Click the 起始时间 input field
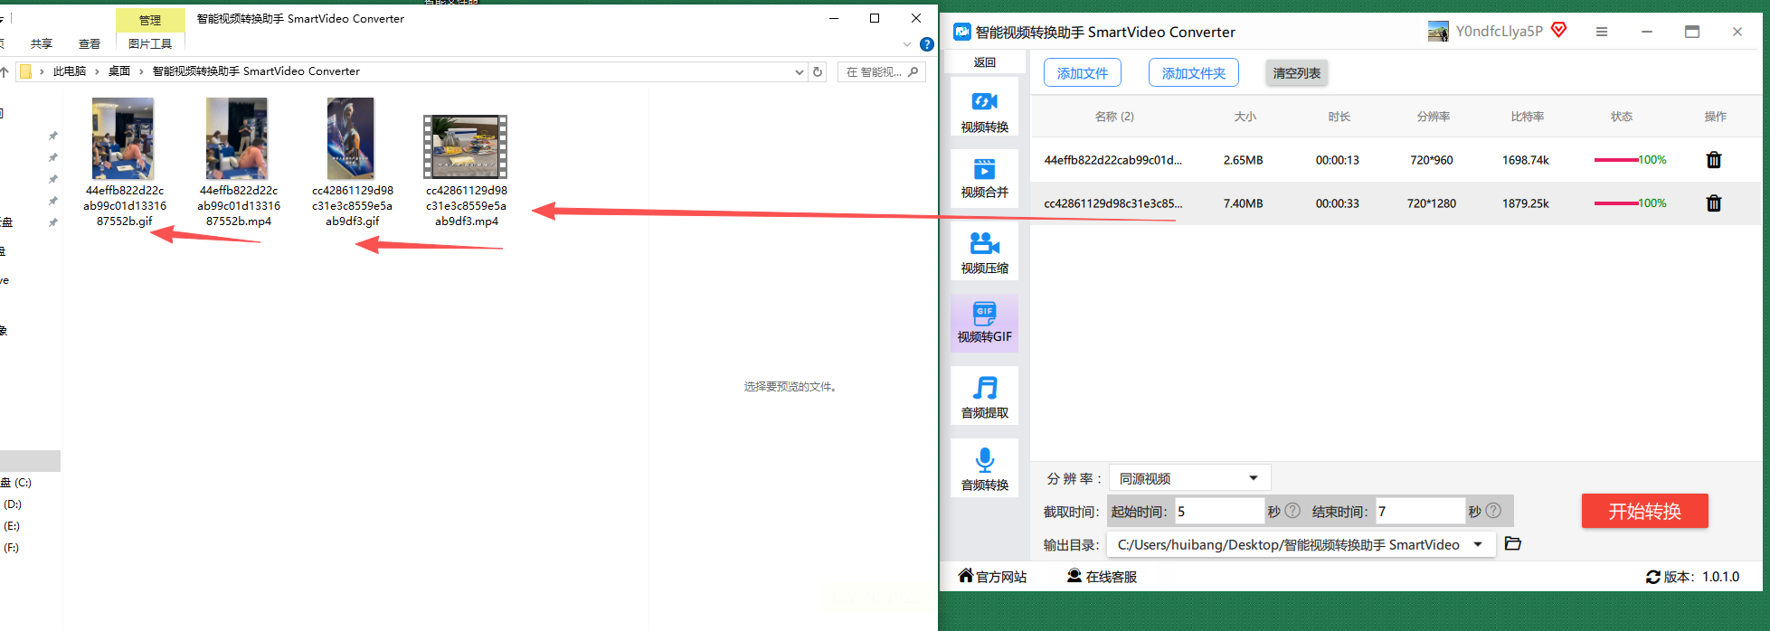The width and height of the screenshot is (1770, 631). point(1219,512)
